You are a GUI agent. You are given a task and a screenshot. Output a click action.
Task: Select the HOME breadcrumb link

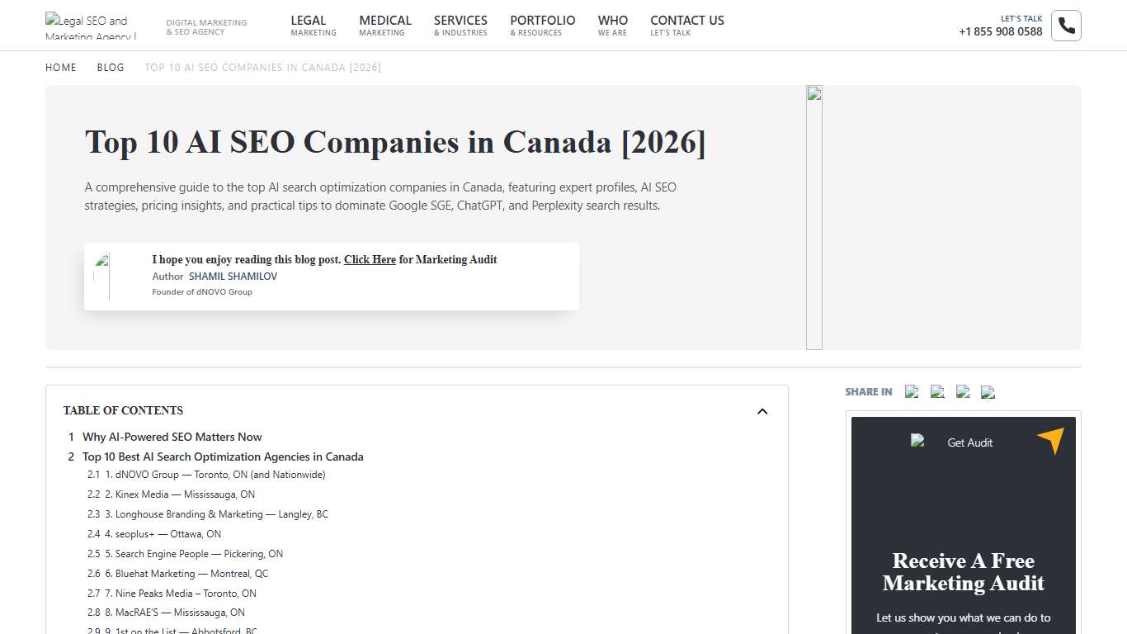tap(60, 67)
